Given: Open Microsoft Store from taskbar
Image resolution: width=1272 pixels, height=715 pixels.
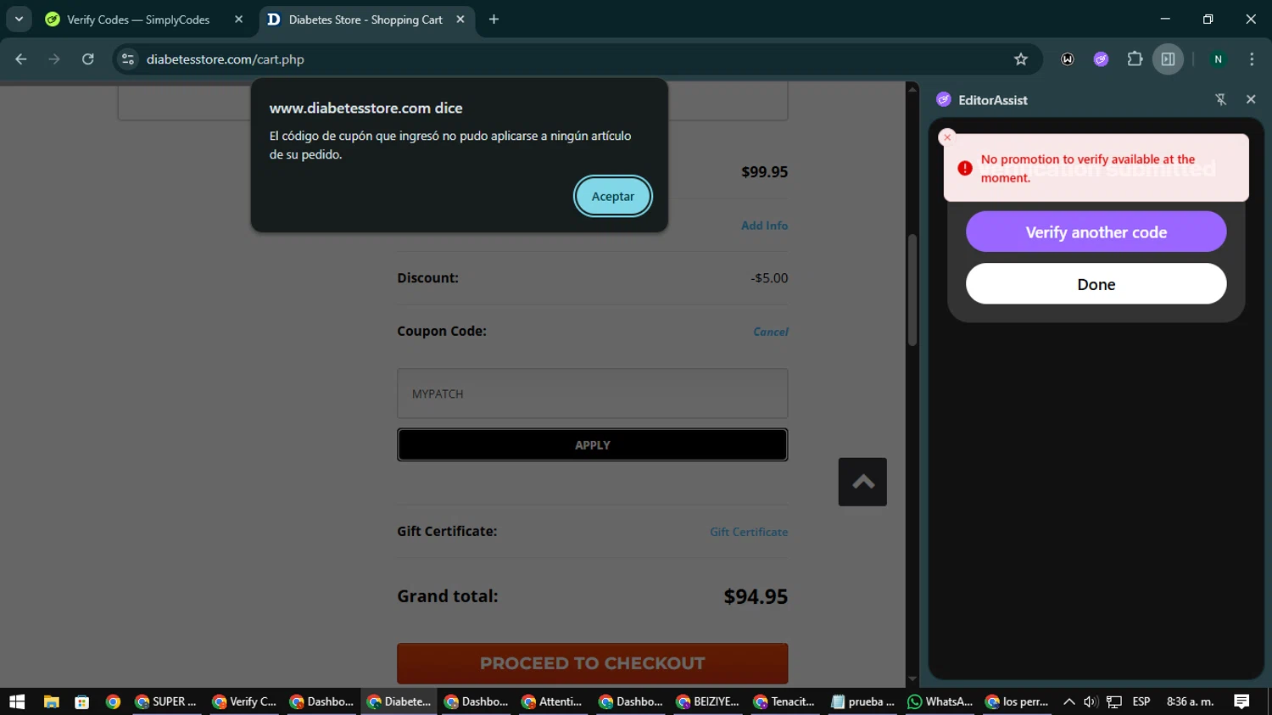Looking at the screenshot, I should click(81, 701).
